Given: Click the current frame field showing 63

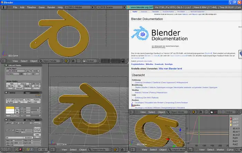Looking at the screenshot, I should (43, 149).
